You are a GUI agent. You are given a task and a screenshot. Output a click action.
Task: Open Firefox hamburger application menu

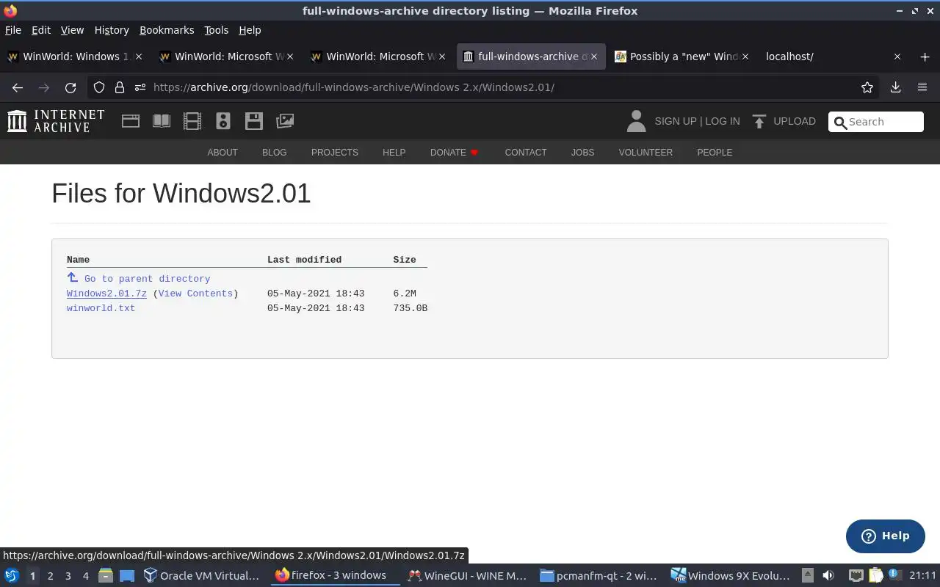pos(922,87)
